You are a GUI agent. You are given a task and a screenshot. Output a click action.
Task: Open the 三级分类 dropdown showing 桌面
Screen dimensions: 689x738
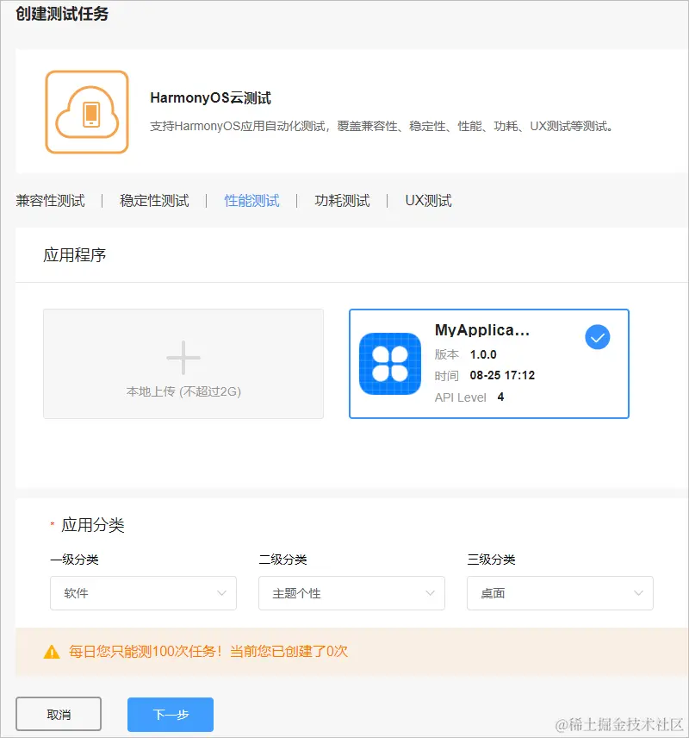tap(560, 593)
